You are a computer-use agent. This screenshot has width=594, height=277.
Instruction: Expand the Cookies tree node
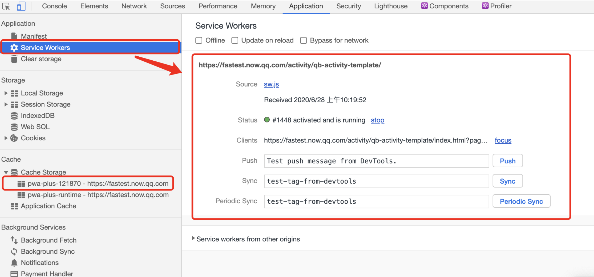tap(6, 138)
